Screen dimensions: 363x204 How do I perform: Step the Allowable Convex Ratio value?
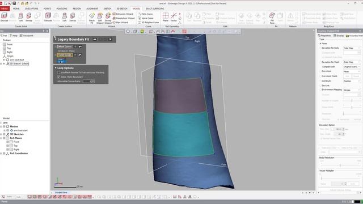[93, 81]
